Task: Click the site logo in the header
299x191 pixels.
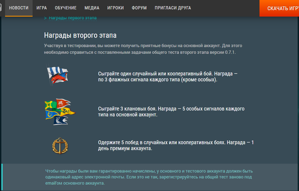Action: click(x=1, y=8)
